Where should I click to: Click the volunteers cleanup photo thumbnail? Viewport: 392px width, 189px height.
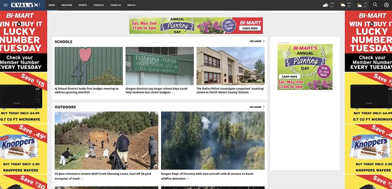pos(107,140)
